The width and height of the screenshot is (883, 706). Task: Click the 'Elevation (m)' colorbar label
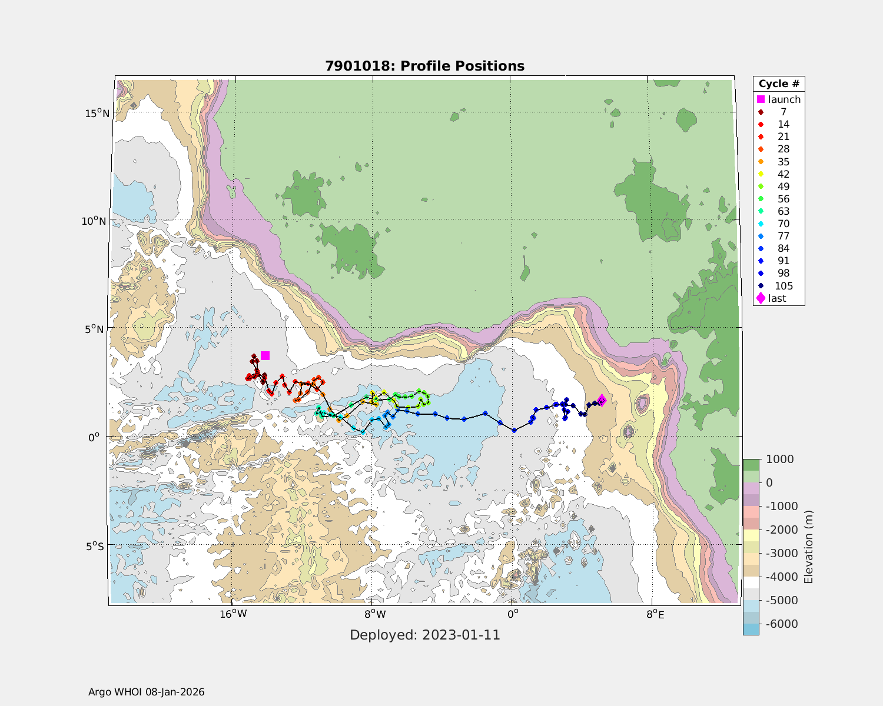(808, 547)
